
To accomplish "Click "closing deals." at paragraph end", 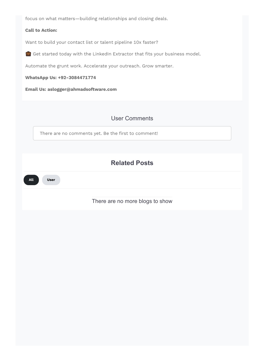I will pos(153,19).
